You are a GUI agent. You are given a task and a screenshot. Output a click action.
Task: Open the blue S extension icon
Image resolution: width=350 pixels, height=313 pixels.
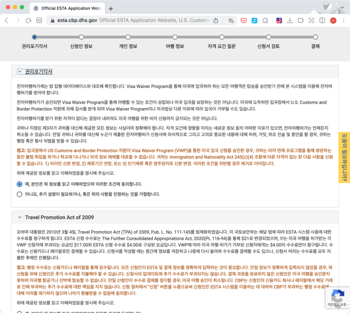tap(254, 20)
